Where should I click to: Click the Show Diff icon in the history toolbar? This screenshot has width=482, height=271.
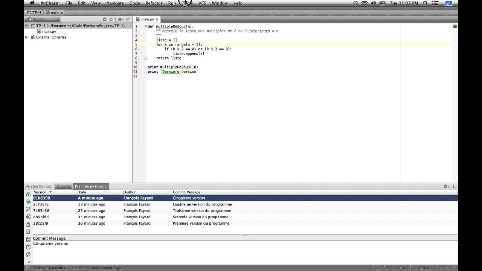[28, 194]
